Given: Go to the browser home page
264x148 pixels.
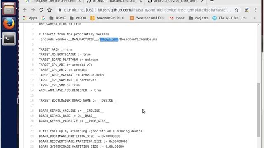Looking at the screenshot, I should 49,10.
